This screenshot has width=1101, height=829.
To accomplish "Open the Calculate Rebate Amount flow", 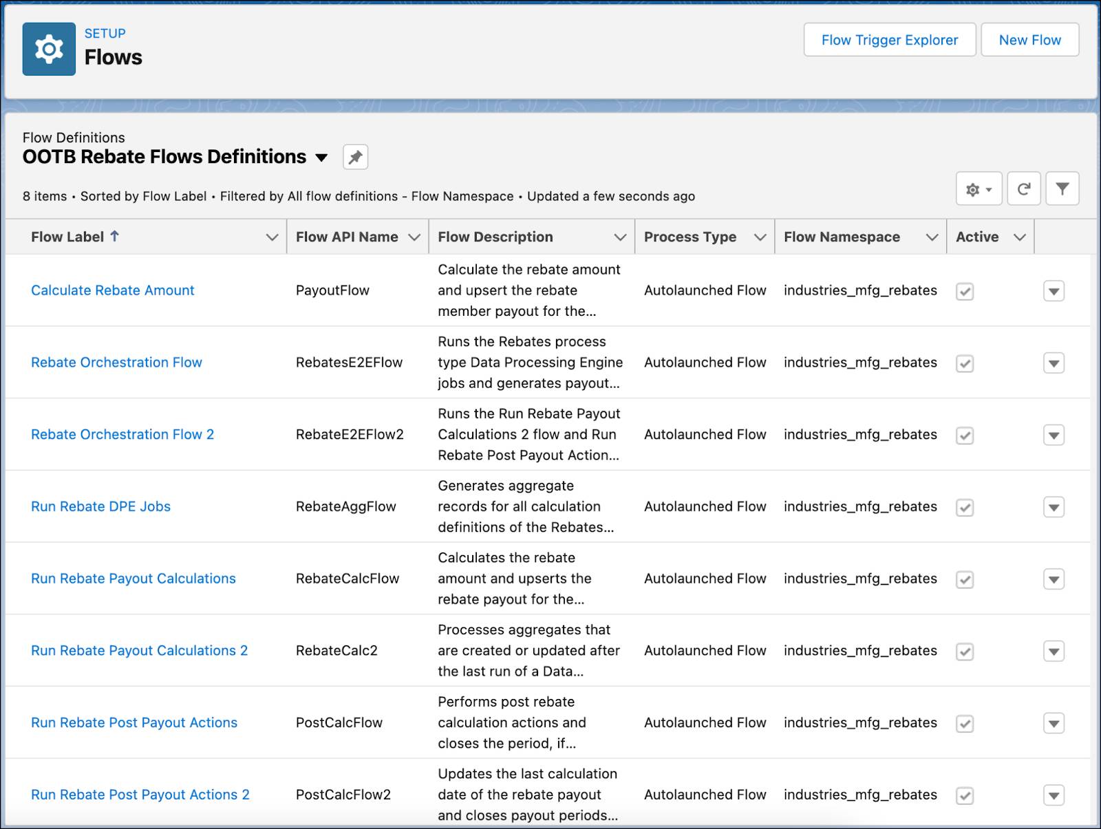I will [x=113, y=290].
